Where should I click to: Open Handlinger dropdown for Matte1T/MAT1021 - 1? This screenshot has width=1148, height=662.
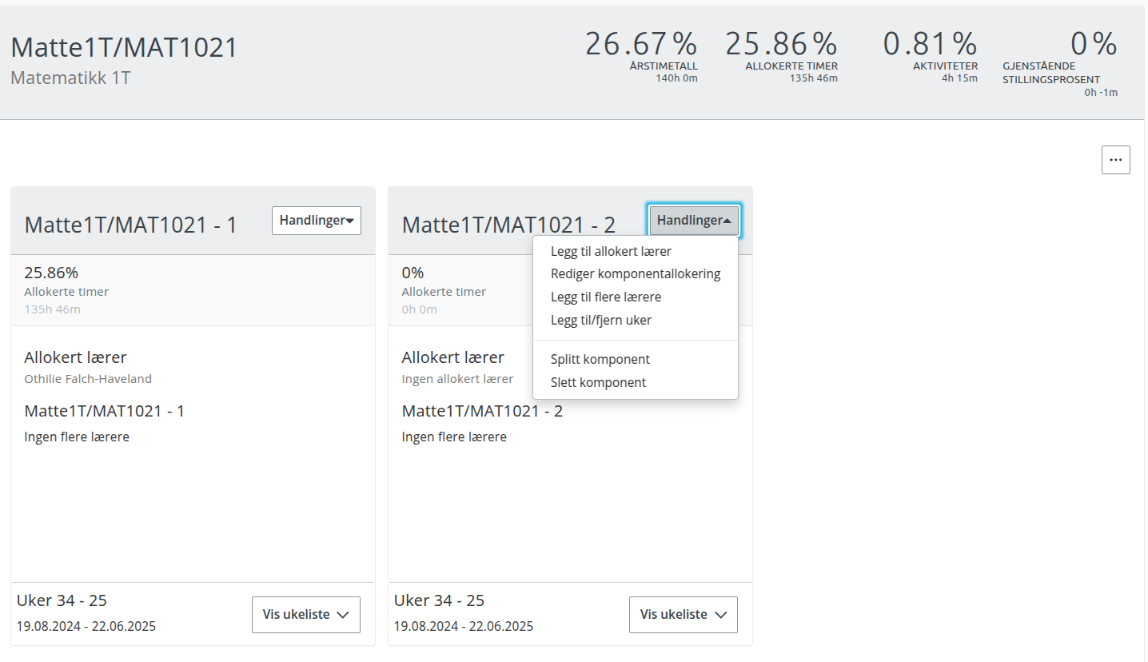[x=317, y=221]
